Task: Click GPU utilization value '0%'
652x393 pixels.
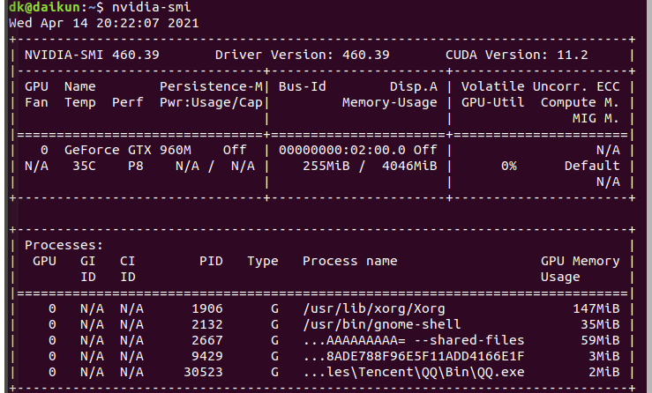Action: tap(509, 166)
